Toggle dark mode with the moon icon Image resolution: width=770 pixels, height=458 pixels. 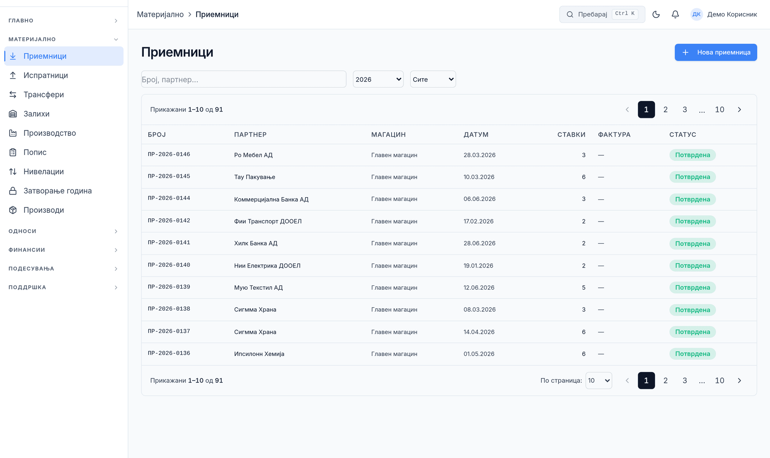tap(656, 14)
